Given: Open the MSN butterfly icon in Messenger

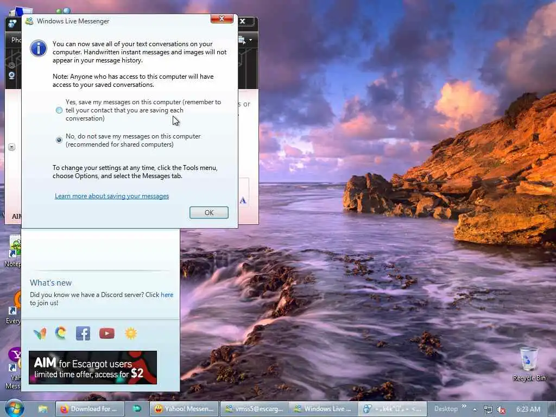Looking at the screenshot, I should (x=40, y=333).
